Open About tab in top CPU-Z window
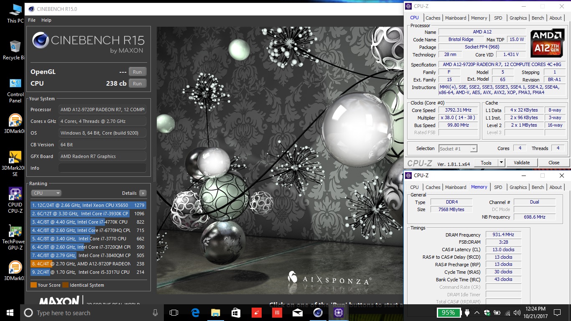 coord(556,18)
